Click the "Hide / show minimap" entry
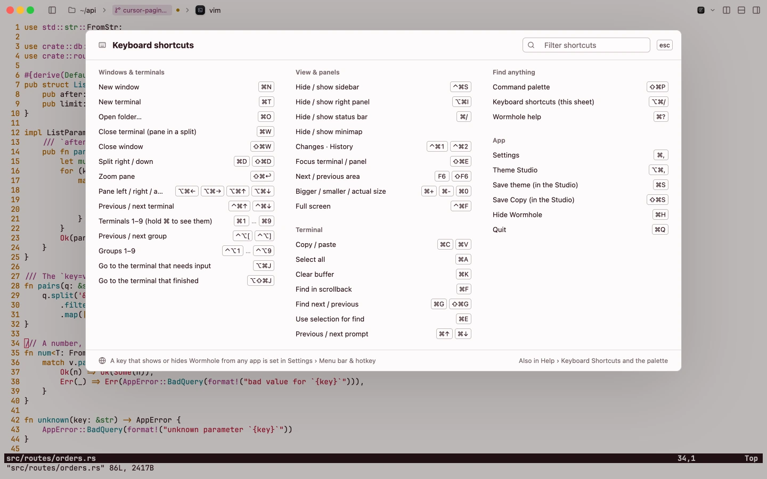Viewport: 767px width, 479px height. tap(383, 131)
